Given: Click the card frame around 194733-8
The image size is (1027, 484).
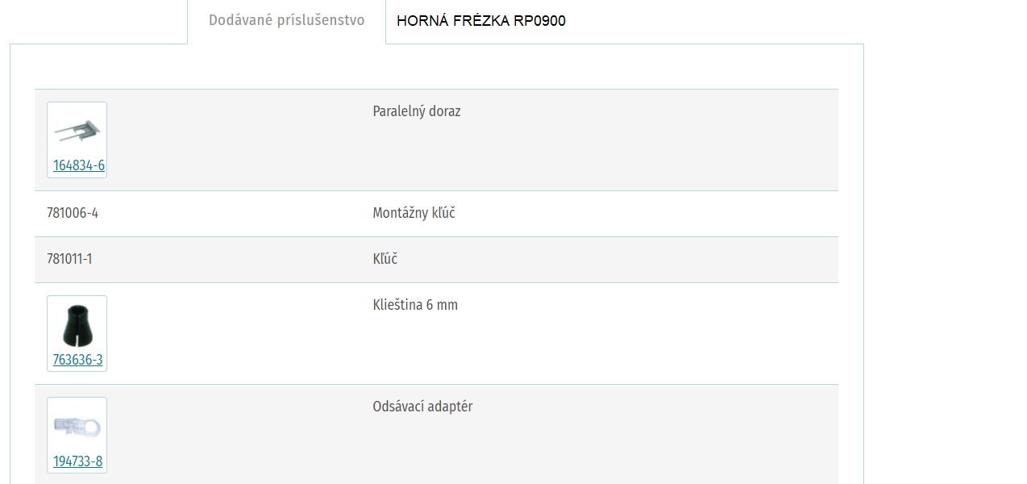Looking at the screenshot, I should pos(77,436).
